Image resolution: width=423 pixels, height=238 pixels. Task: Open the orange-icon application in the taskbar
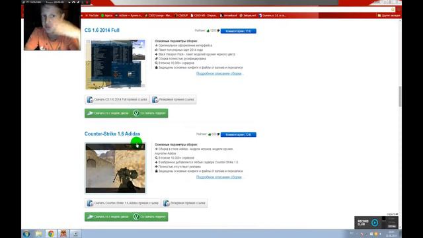[63, 233]
